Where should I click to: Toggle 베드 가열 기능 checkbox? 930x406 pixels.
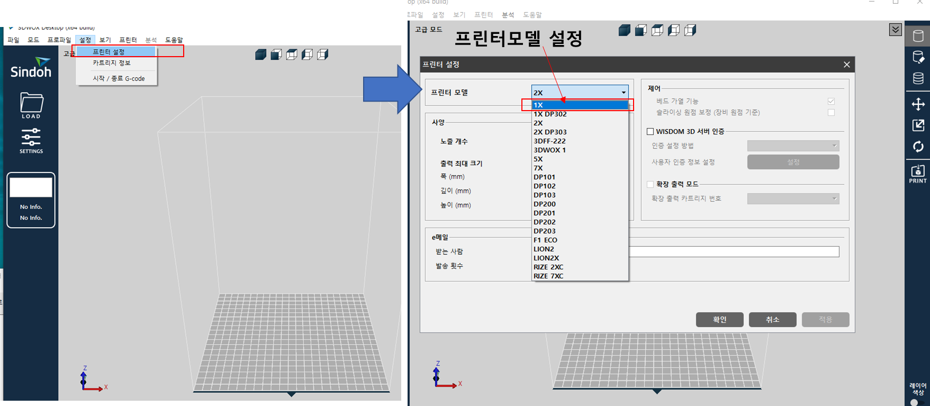831,101
